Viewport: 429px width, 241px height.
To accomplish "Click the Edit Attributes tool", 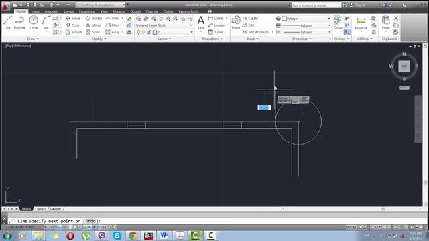I will (x=256, y=32).
